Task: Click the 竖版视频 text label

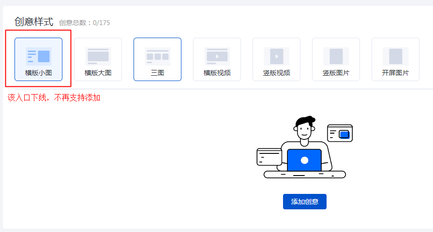Action: [x=276, y=73]
